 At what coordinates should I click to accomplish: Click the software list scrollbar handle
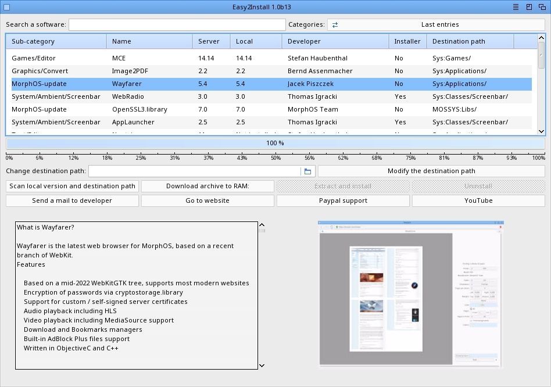542,55
